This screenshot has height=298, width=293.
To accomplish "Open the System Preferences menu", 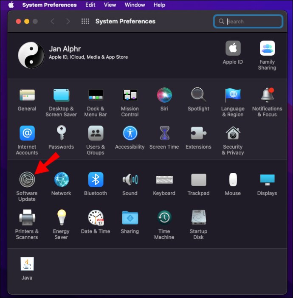I will click(49, 5).
